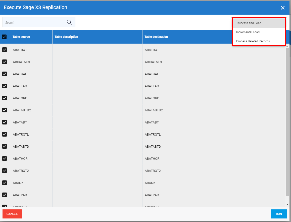Uncheck the ABATRQT table checkbox
The image size is (291, 222).
(5, 50)
